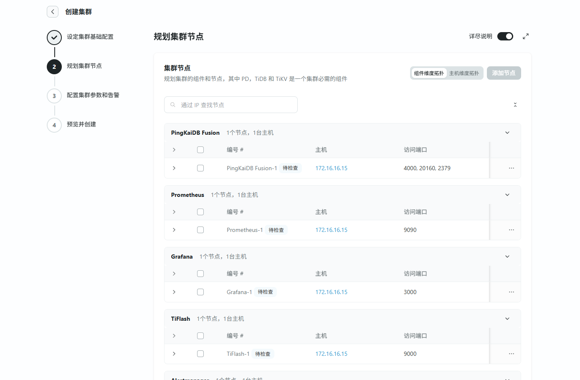Viewport: 580px width, 380px height.
Task: Collapse the PingKaiDB Fusion section
Action: tap(507, 133)
